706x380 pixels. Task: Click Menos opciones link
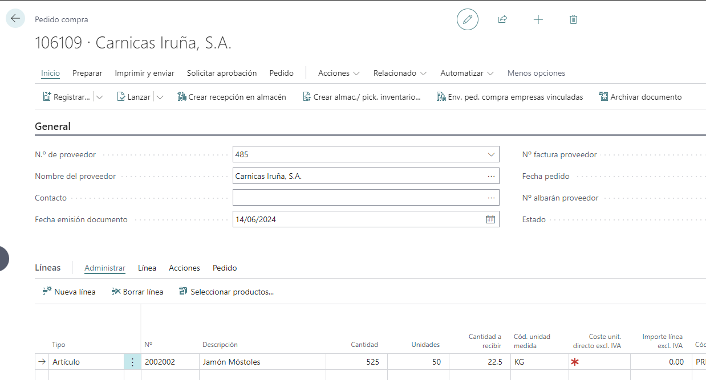pos(536,73)
